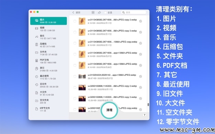
Task: Open the 最近使用 clock icon category
Action: (x=36, y=77)
